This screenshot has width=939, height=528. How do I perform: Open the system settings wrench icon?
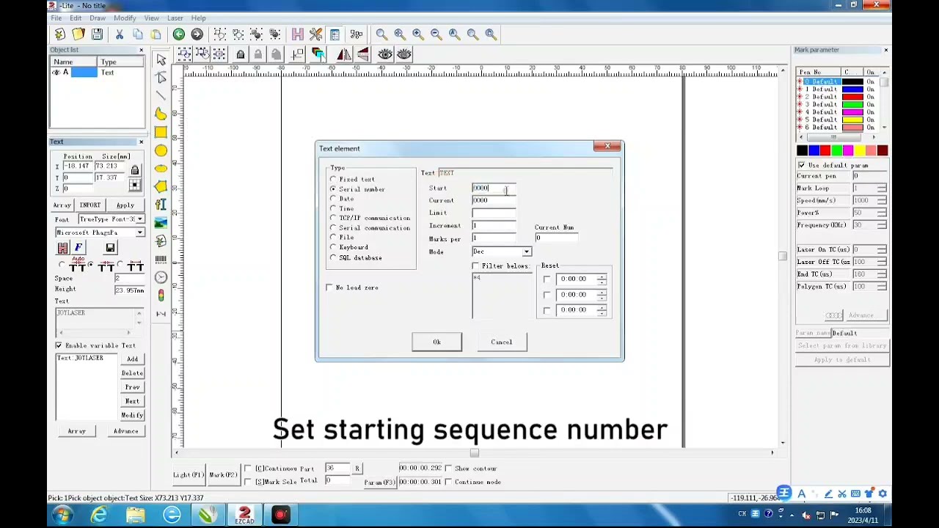tap(315, 34)
